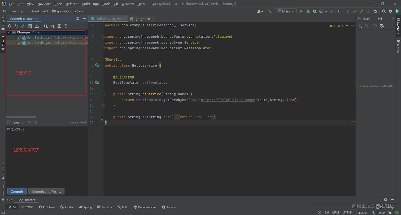Screen dimensions: 401x215
Task: Add a new data source with plus icon
Action: 360,26
